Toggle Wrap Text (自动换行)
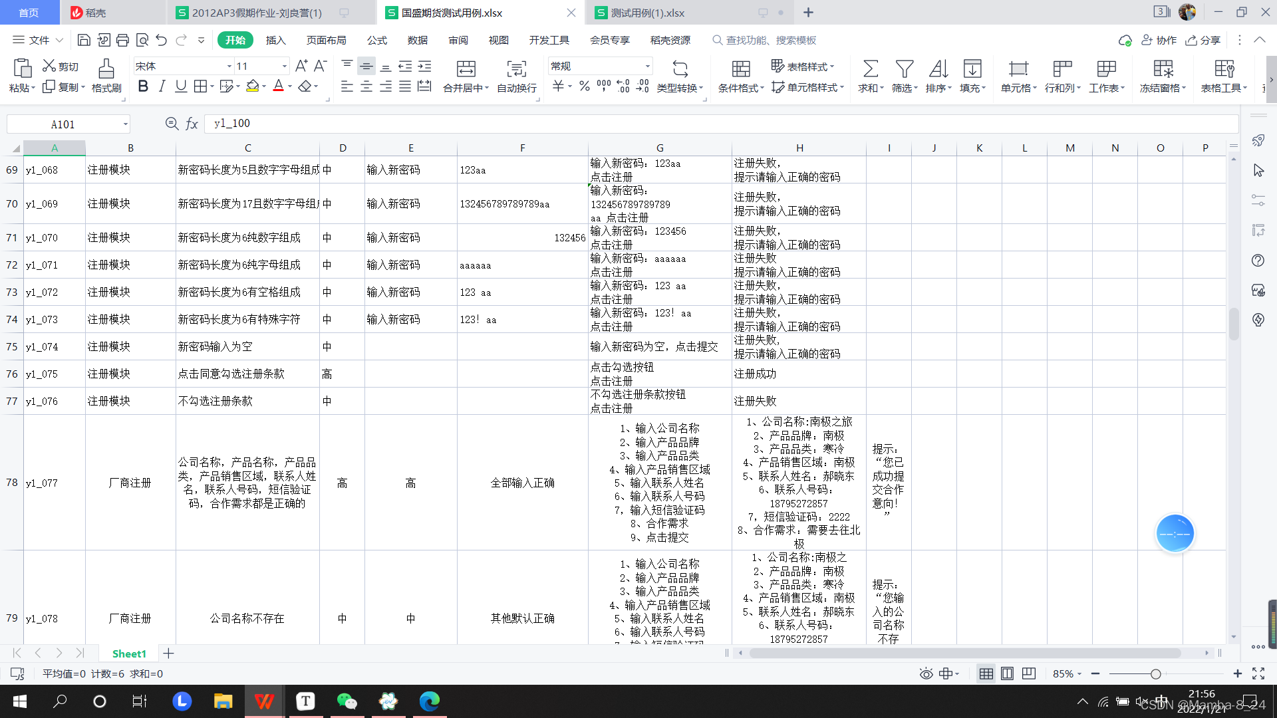Screen dimensions: 1277x718 pos(516,68)
